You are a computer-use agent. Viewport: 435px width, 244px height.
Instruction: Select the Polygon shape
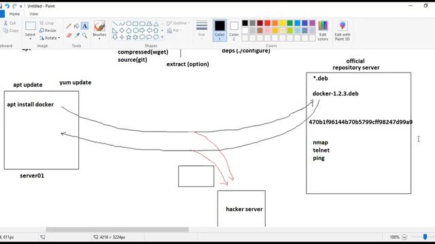click(150, 24)
